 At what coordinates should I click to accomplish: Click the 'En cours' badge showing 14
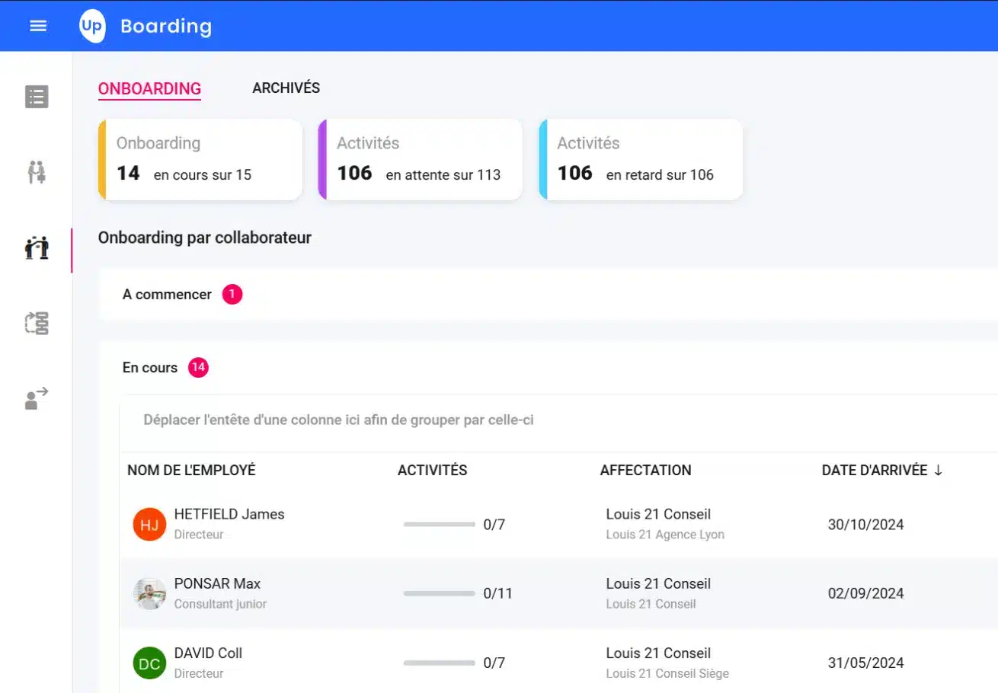(198, 367)
